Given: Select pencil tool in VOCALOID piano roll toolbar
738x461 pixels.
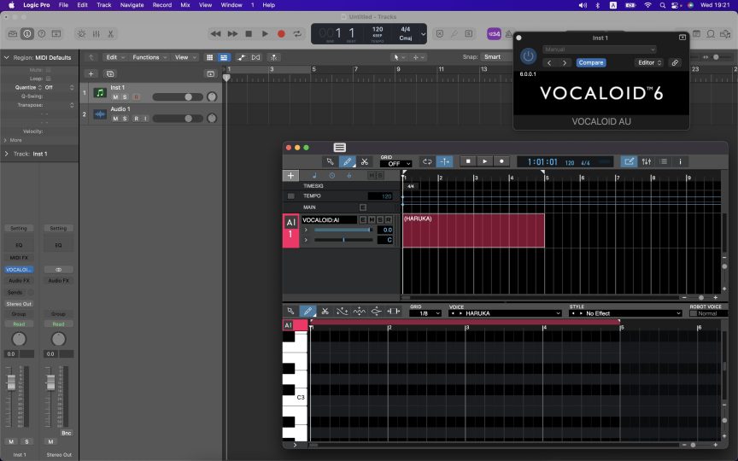Looking at the screenshot, I should click(307, 311).
